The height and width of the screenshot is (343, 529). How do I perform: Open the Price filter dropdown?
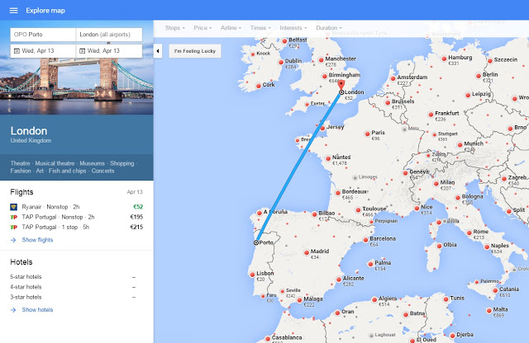pos(203,28)
